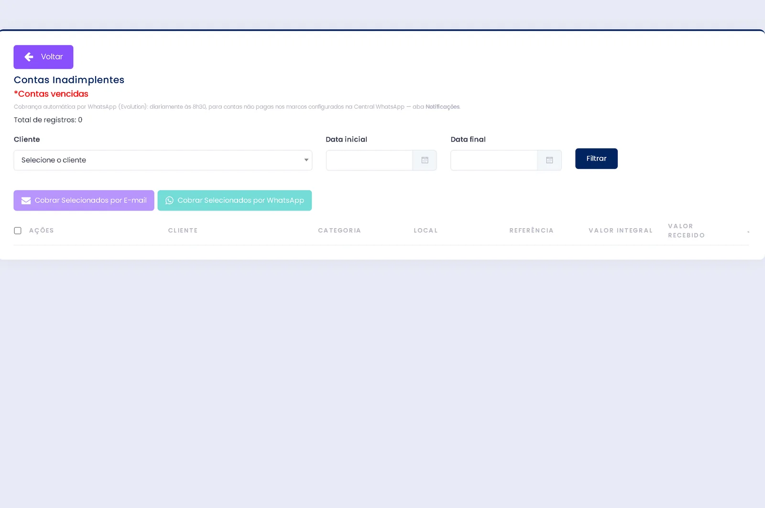Viewport: 765px width, 508px height.
Task: Sort table by the Referência column header
Action: (532, 231)
